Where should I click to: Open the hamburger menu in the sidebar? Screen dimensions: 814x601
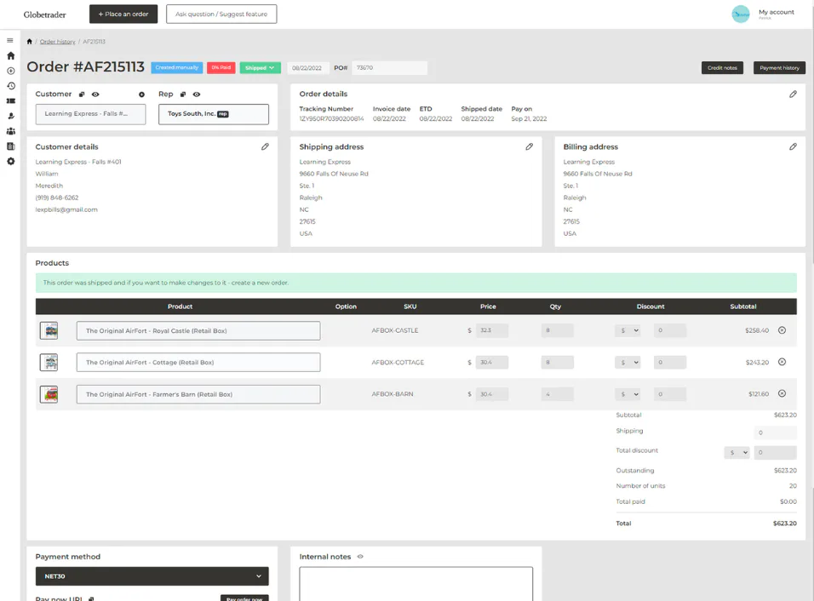click(10, 40)
